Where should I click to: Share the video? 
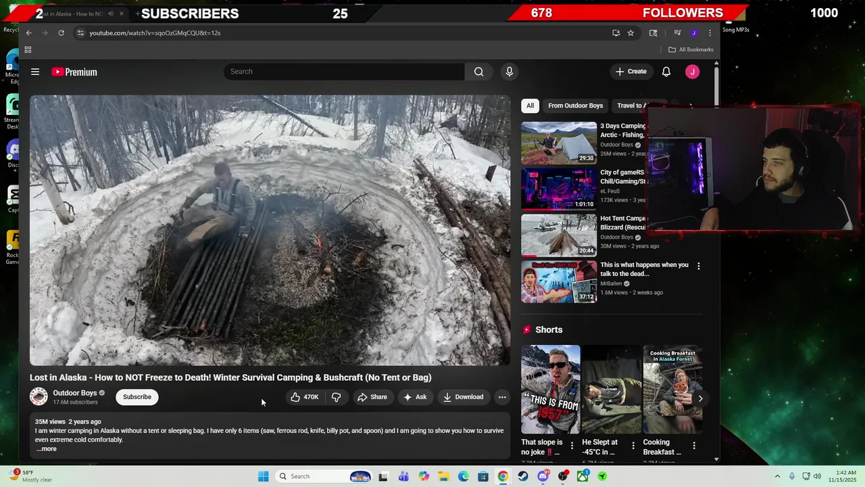372,397
